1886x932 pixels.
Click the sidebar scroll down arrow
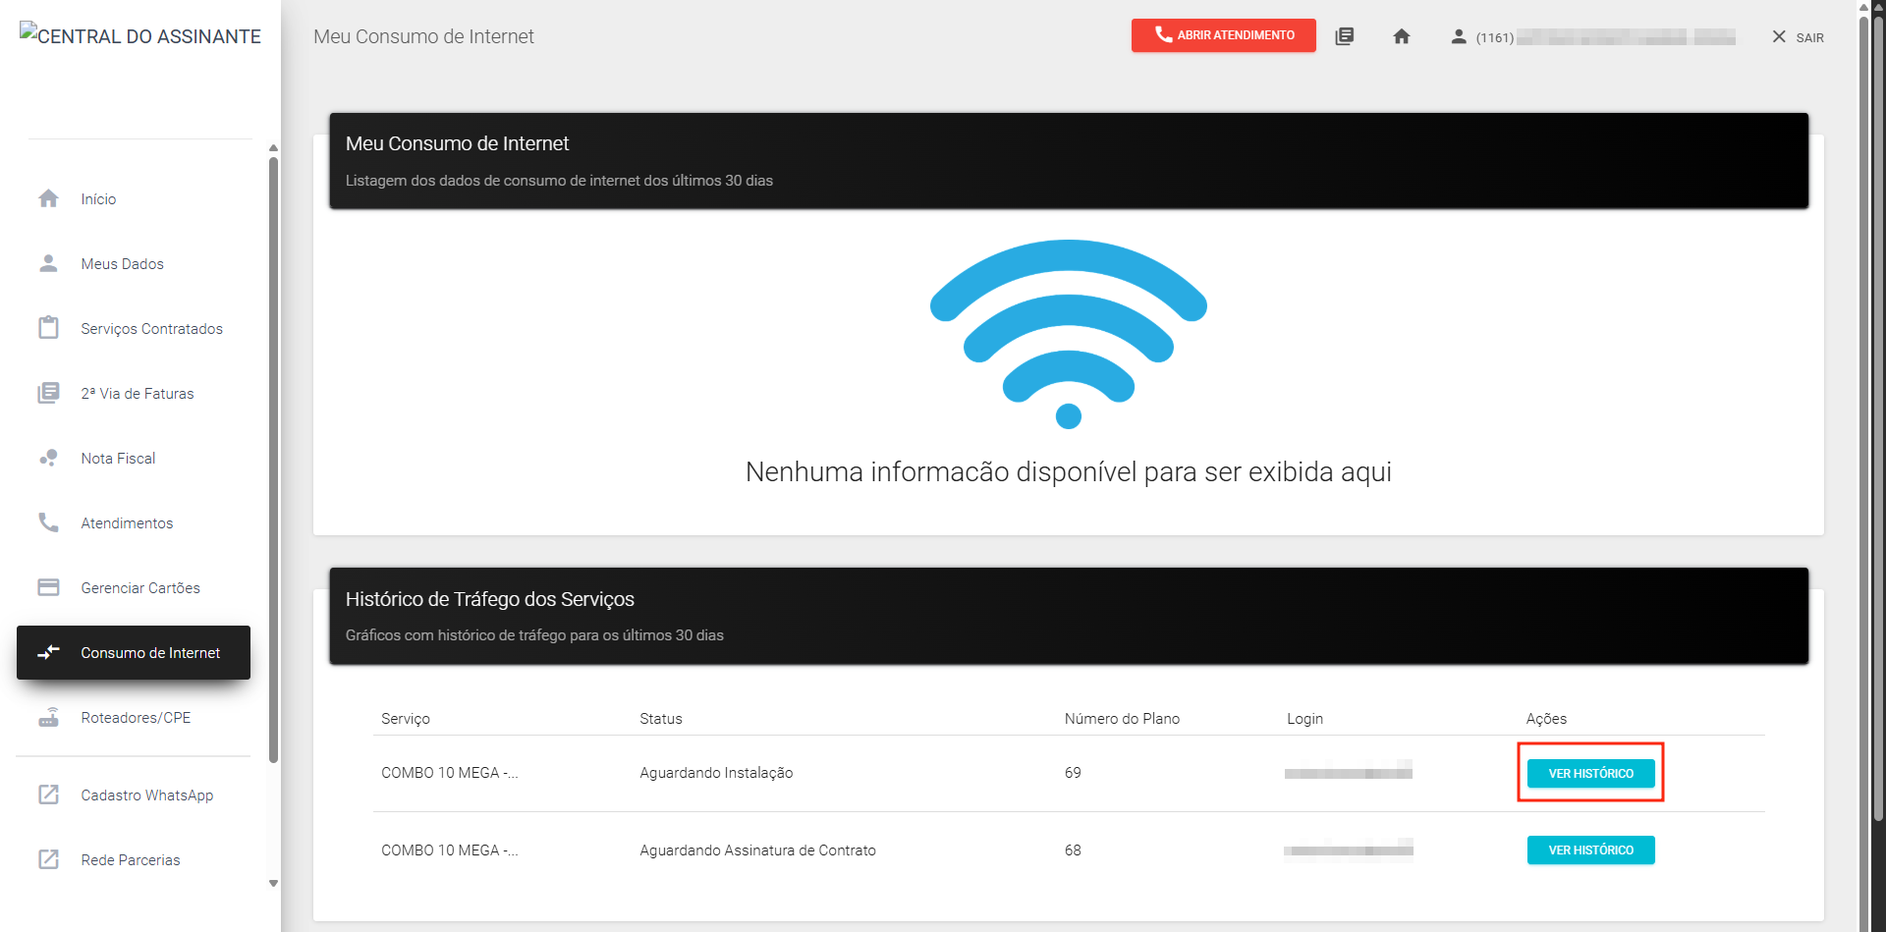tap(273, 883)
